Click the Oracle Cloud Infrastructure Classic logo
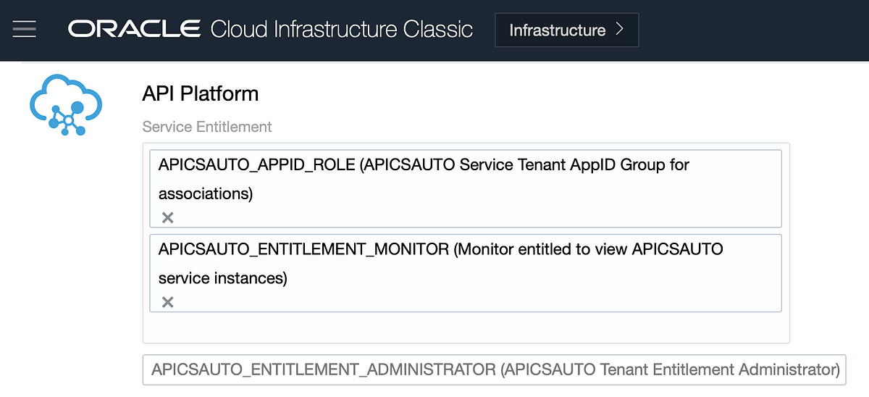 271,30
